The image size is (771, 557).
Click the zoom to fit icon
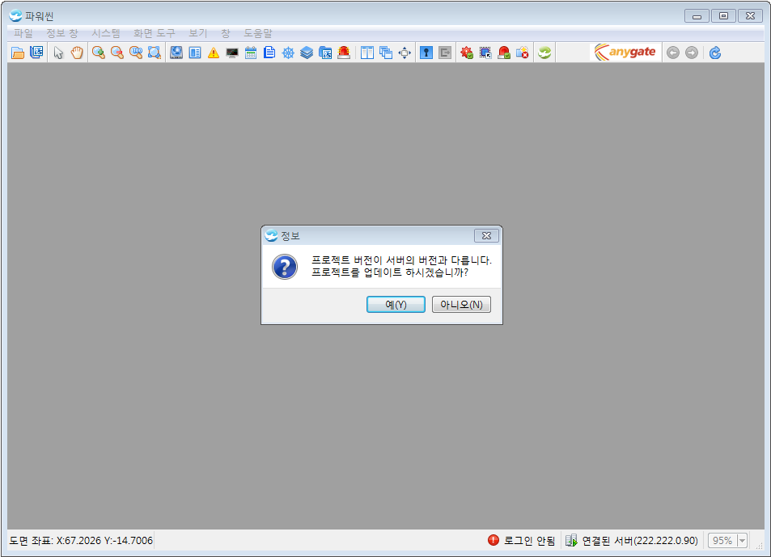pos(155,53)
